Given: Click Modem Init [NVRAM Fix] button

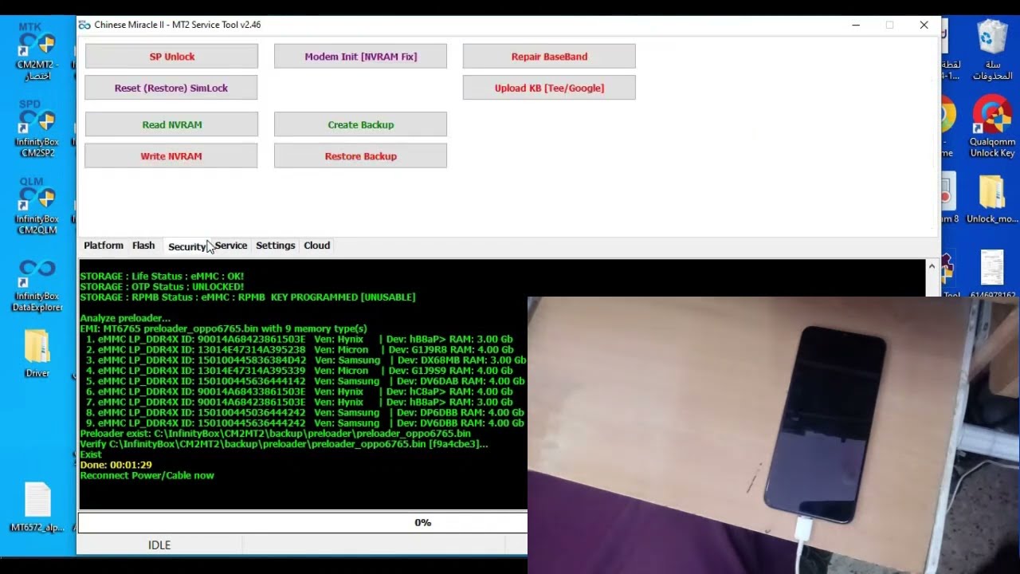Looking at the screenshot, I should tap(360, 57).
